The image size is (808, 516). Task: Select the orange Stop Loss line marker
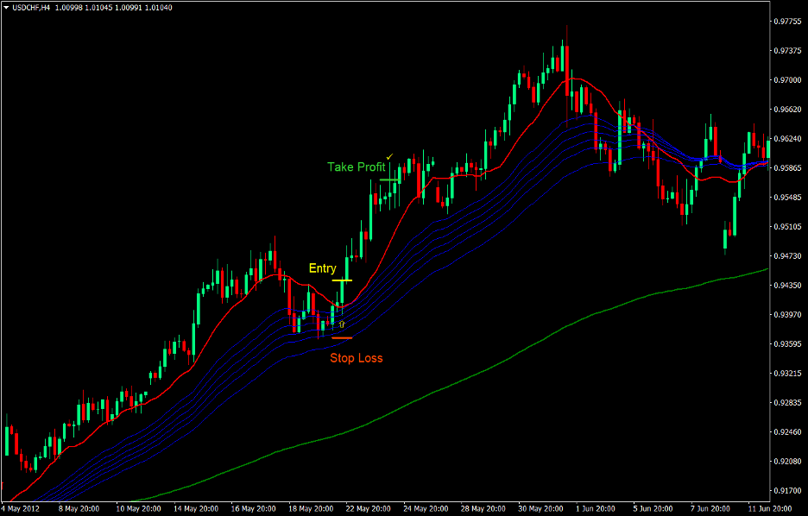[x=342, y=338]
